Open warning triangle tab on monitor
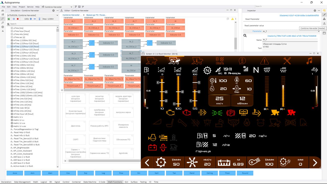 coord(264,61)
